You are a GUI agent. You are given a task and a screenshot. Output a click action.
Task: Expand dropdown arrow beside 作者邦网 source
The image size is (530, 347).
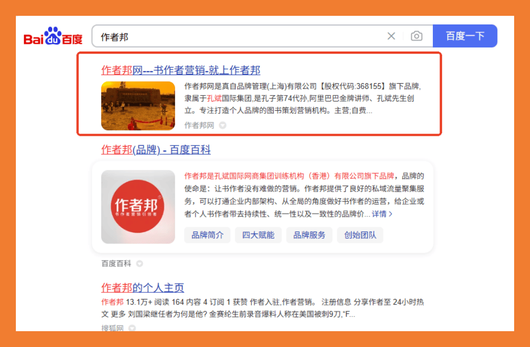tap(223, 126)
